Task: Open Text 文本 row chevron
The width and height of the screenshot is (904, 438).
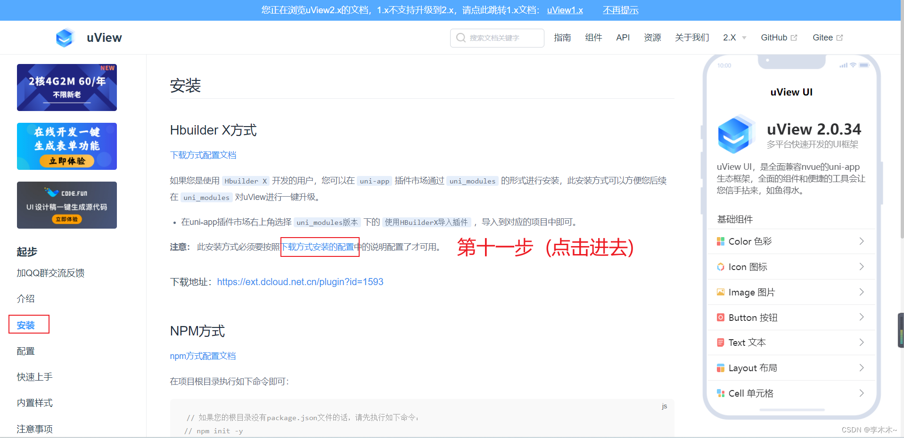Action: (862, 342)
